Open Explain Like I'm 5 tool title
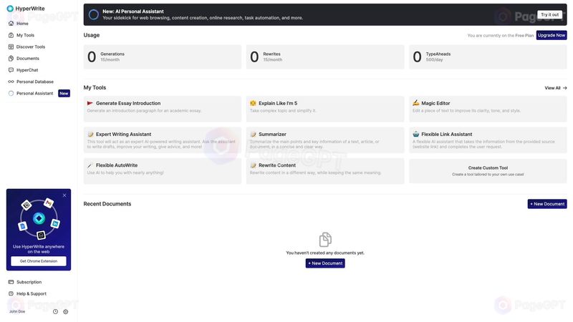This screenshot has height=322, width=573. (x=278, y=103)
